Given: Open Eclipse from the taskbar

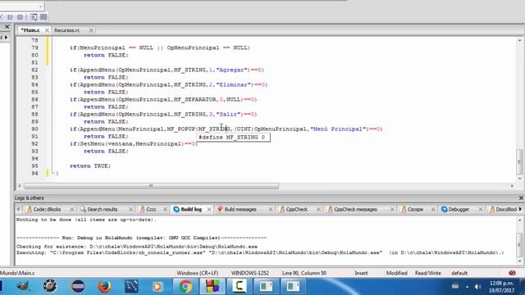Looking at the screenshot, I should point(78,286).
